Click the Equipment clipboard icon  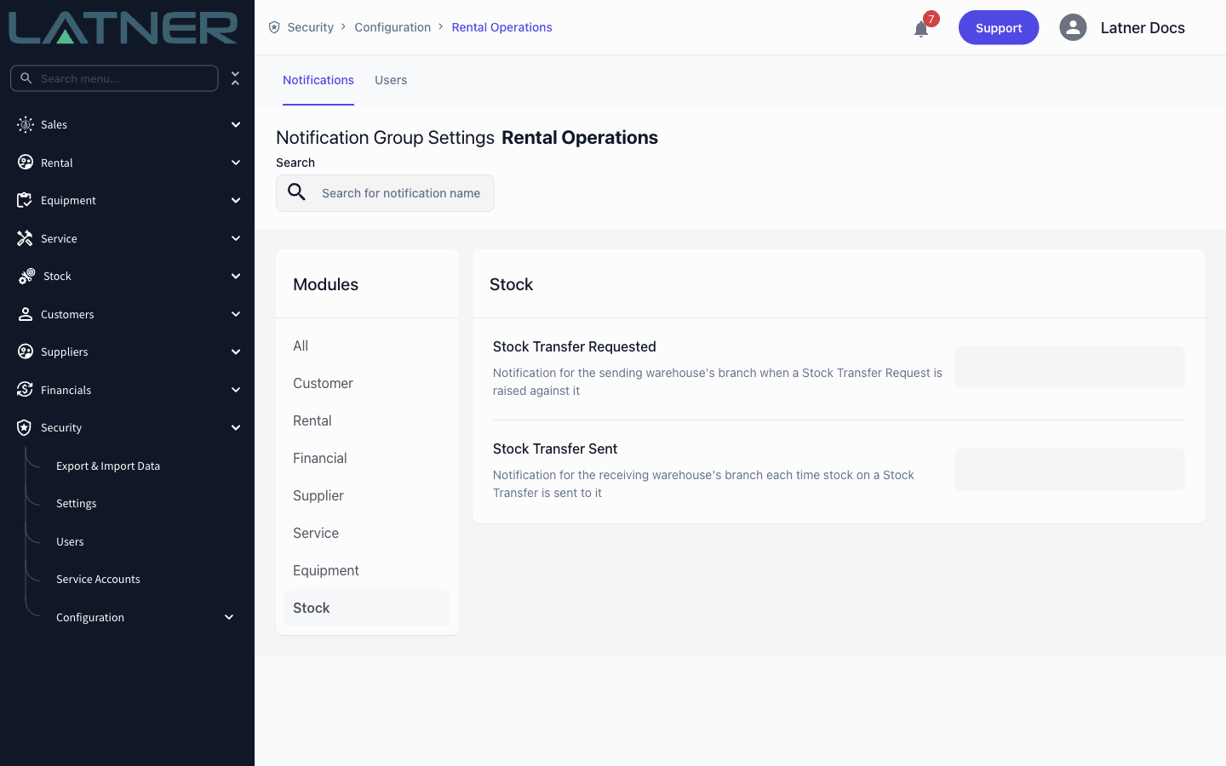pyautogui.click(x=25, y=200)
